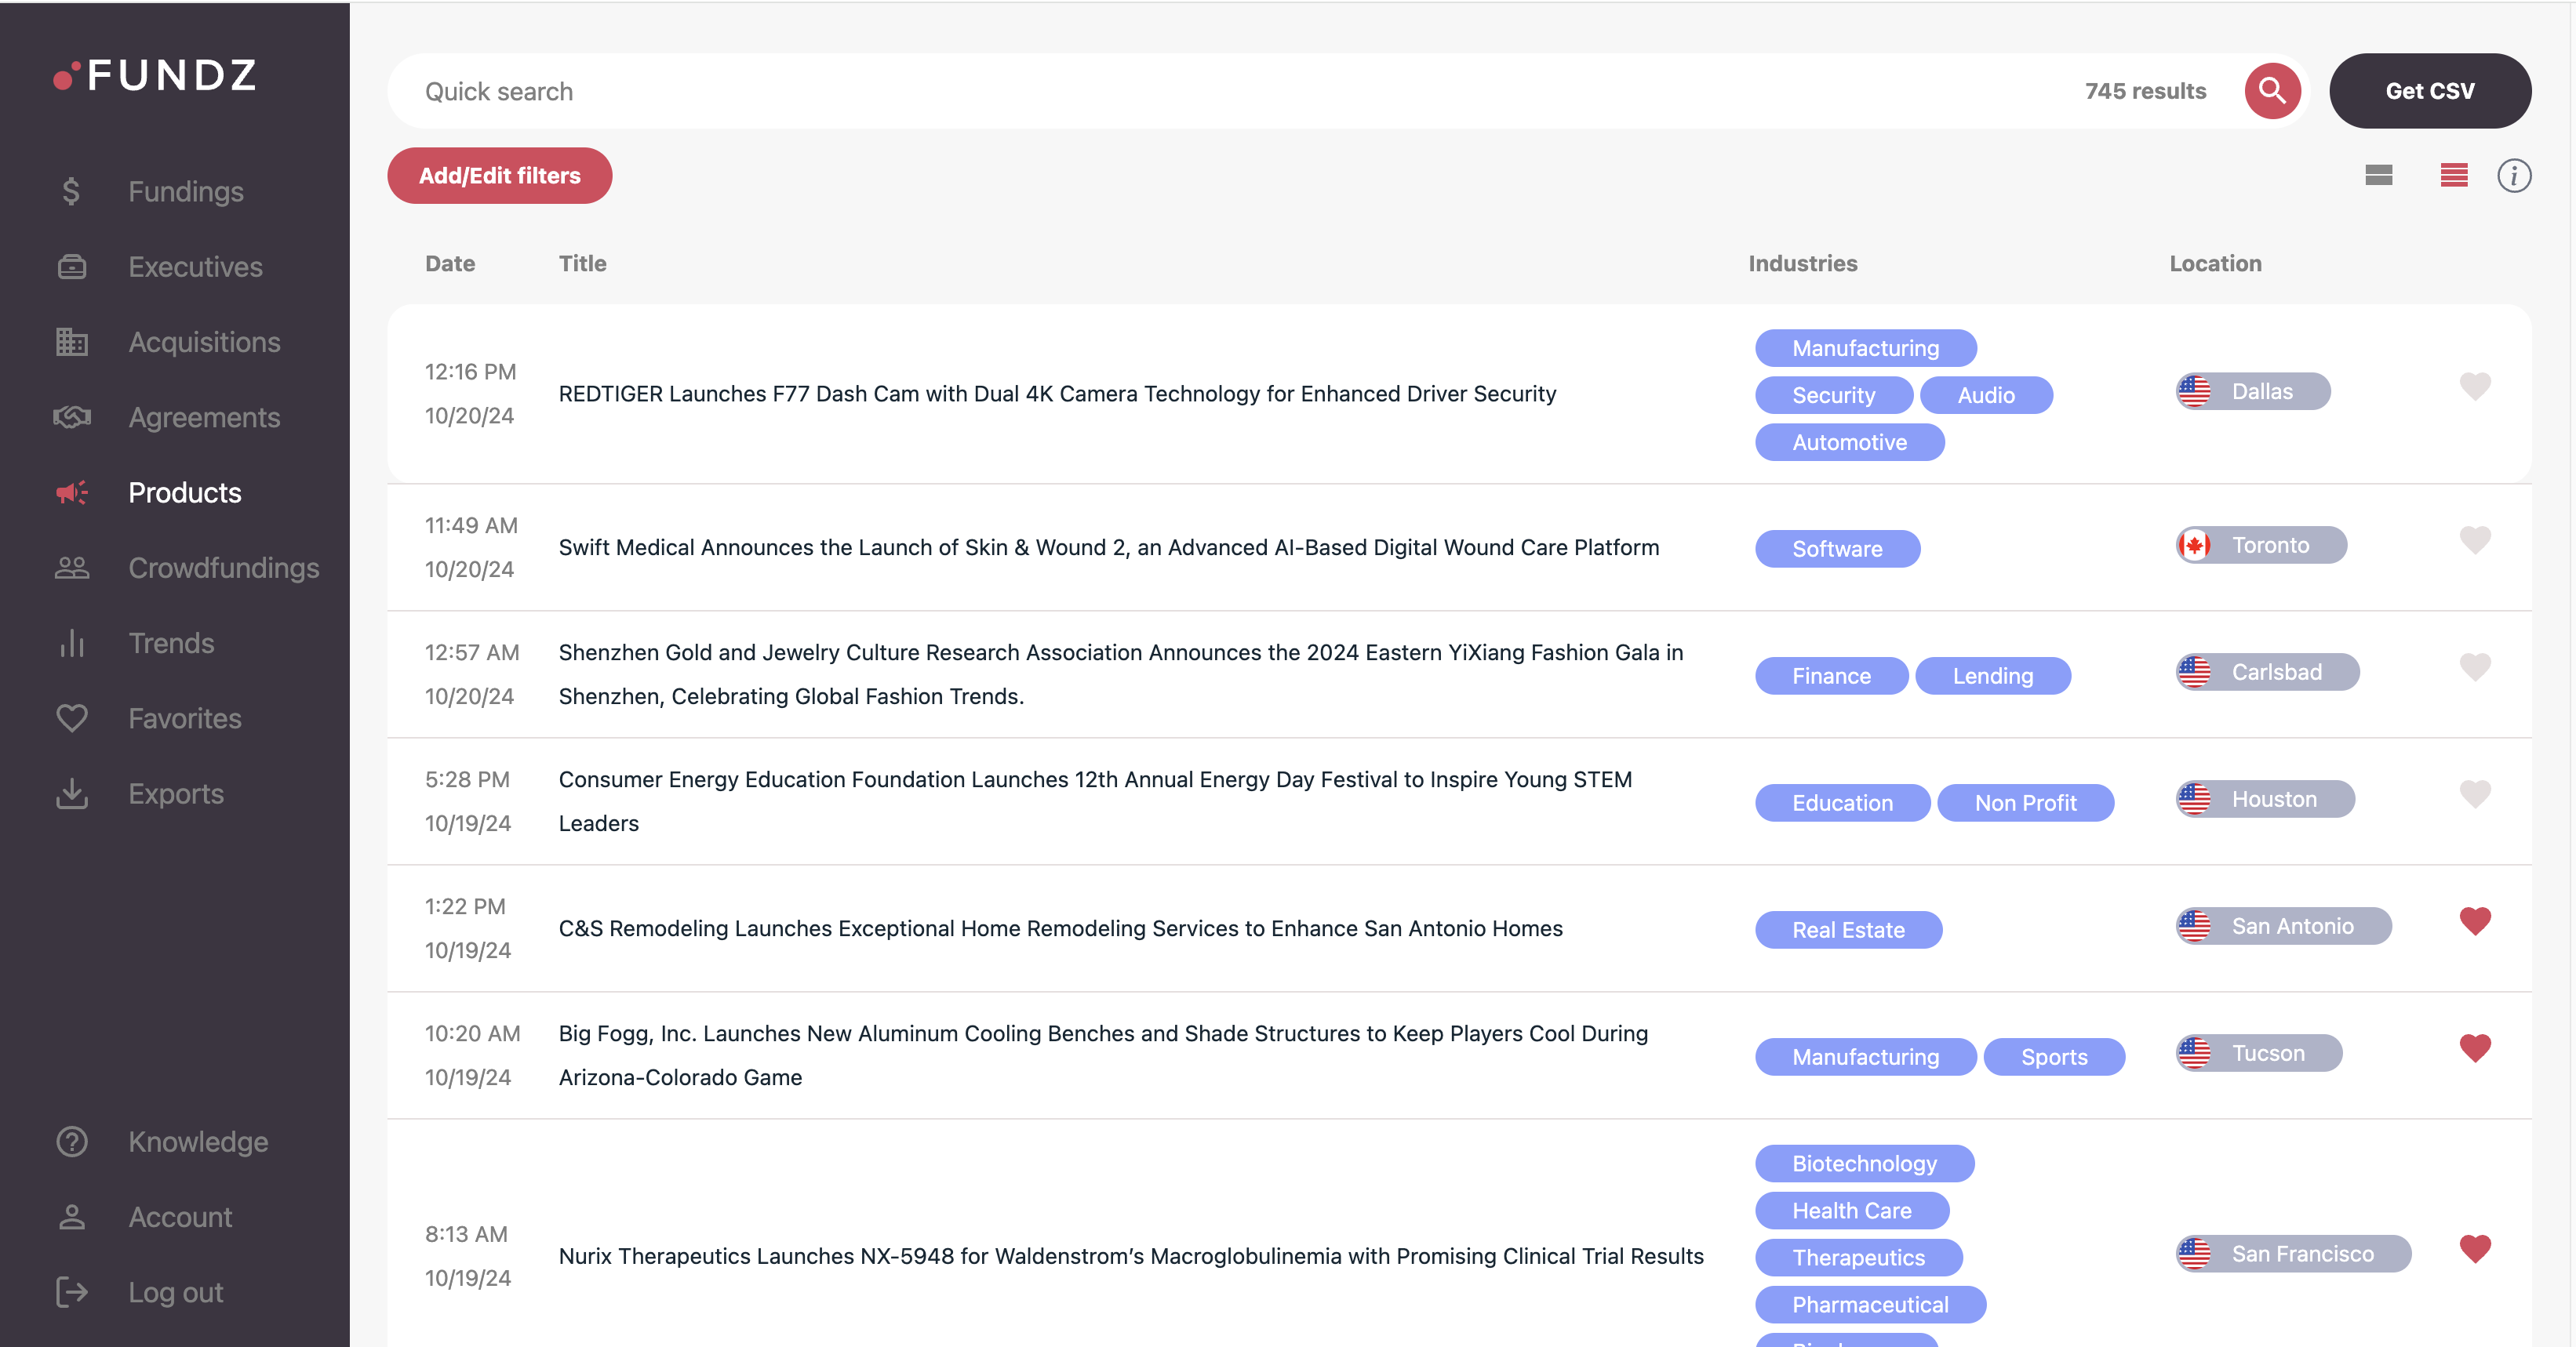Switch to the compact list view icon

point(2378,176)
